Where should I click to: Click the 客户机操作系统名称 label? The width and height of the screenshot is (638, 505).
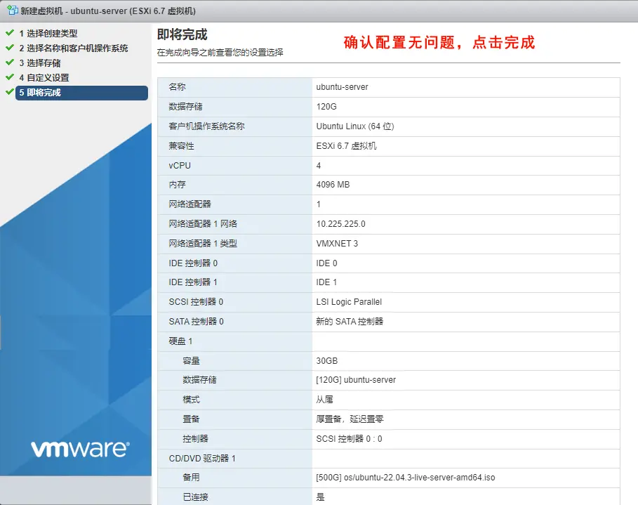pyautogui.click(x=206, y=126)
